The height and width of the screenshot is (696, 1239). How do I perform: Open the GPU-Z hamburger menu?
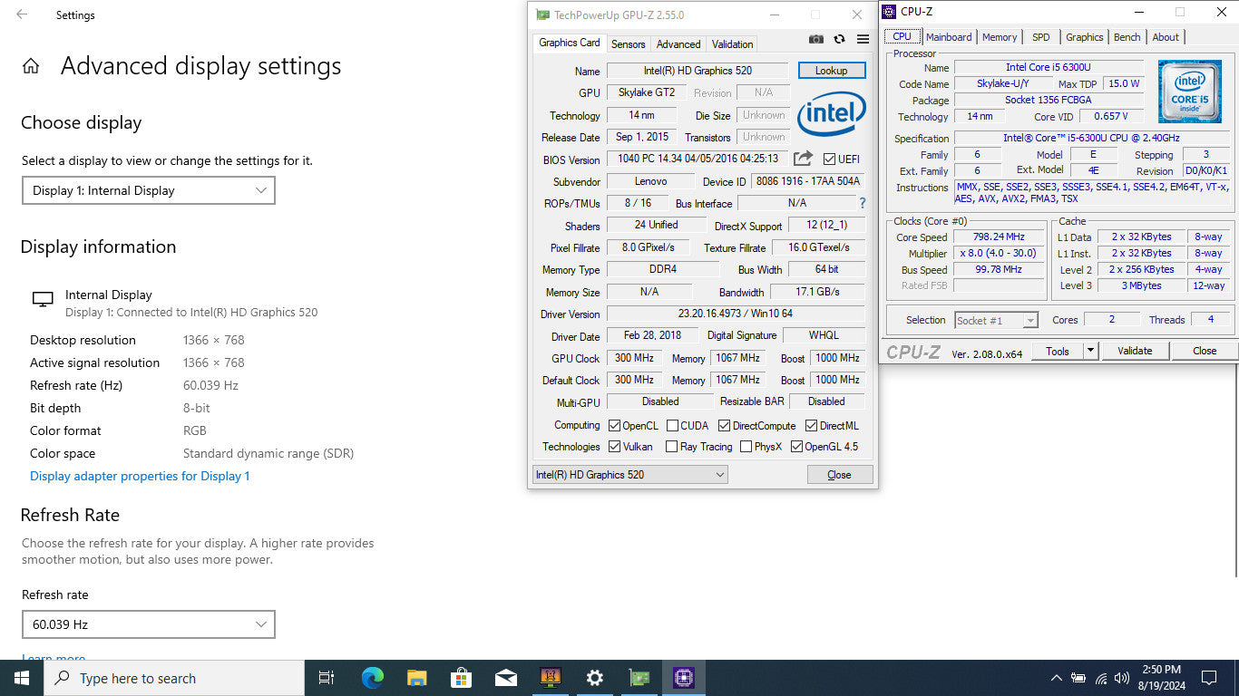tap(863, 40)
